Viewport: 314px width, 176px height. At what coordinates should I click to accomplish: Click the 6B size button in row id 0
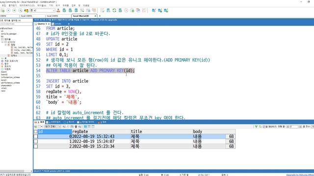231,136
